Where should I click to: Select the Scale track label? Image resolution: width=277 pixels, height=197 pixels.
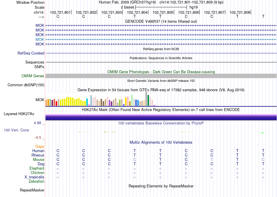point(39,7)
